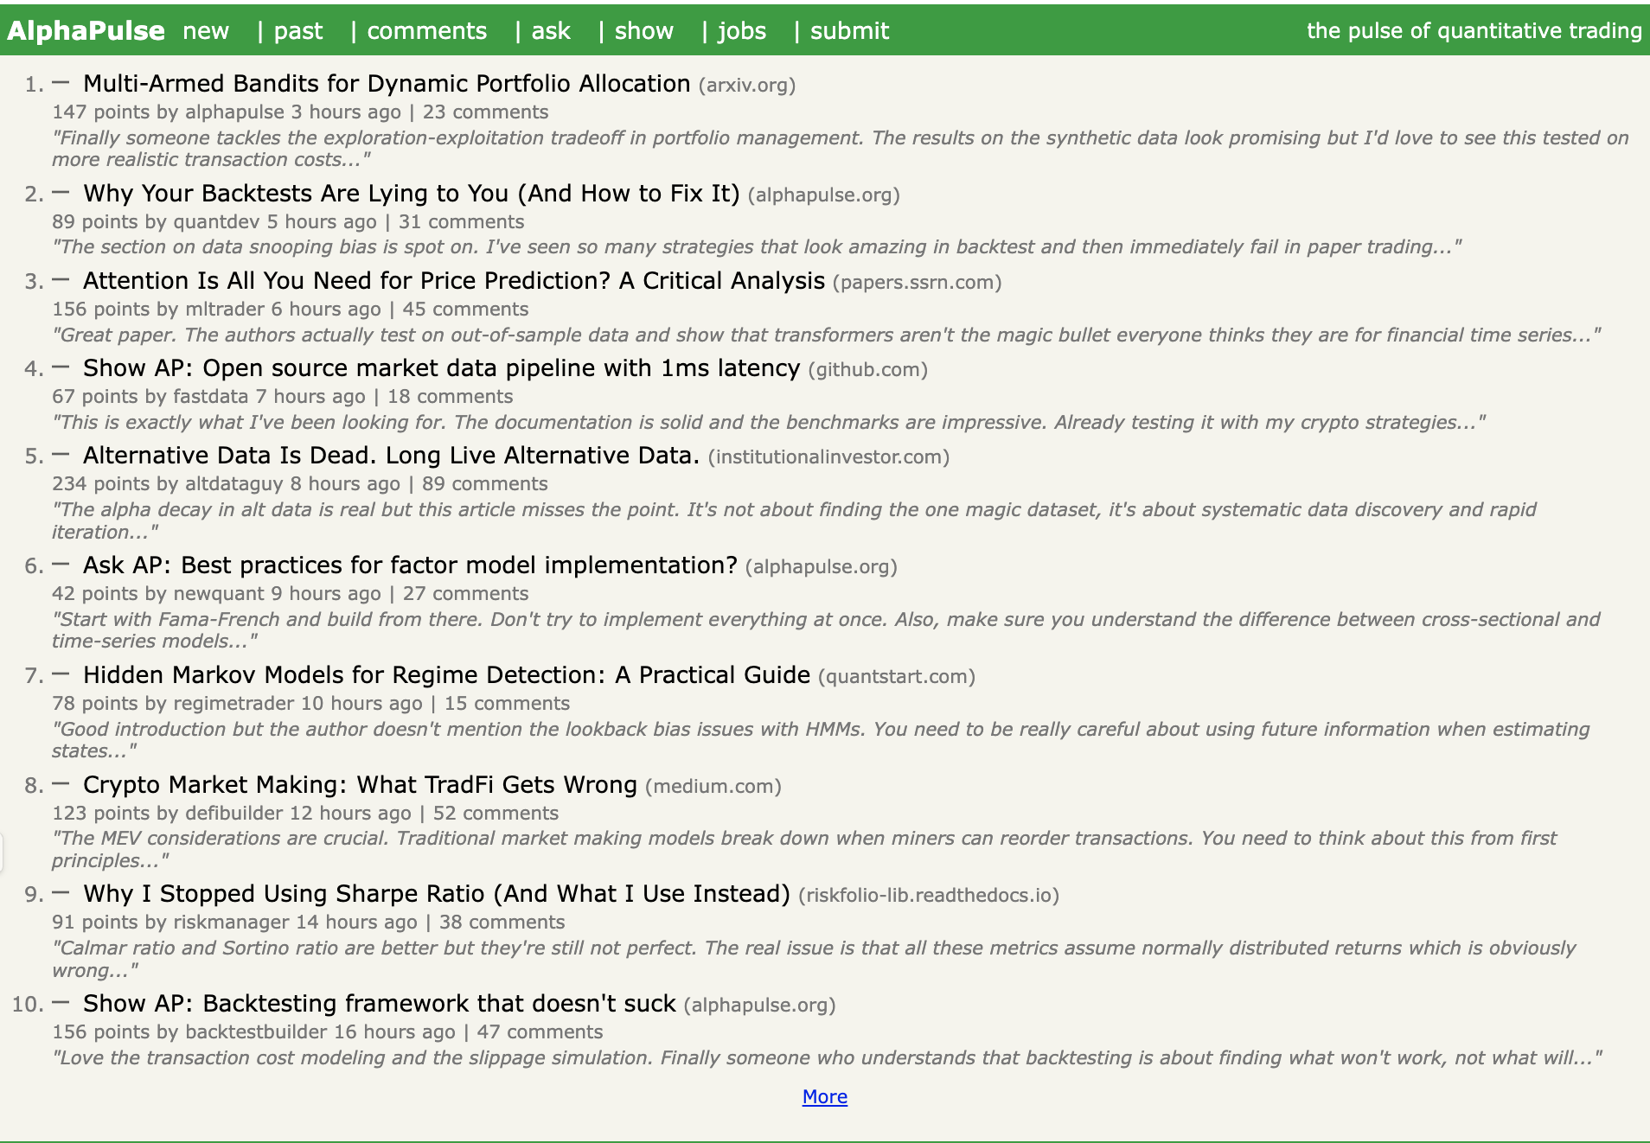This screenshot has height=1143, width=1650.
Task: Click the 'More' link to load more stories
Action: click(x=825, y=1097)
